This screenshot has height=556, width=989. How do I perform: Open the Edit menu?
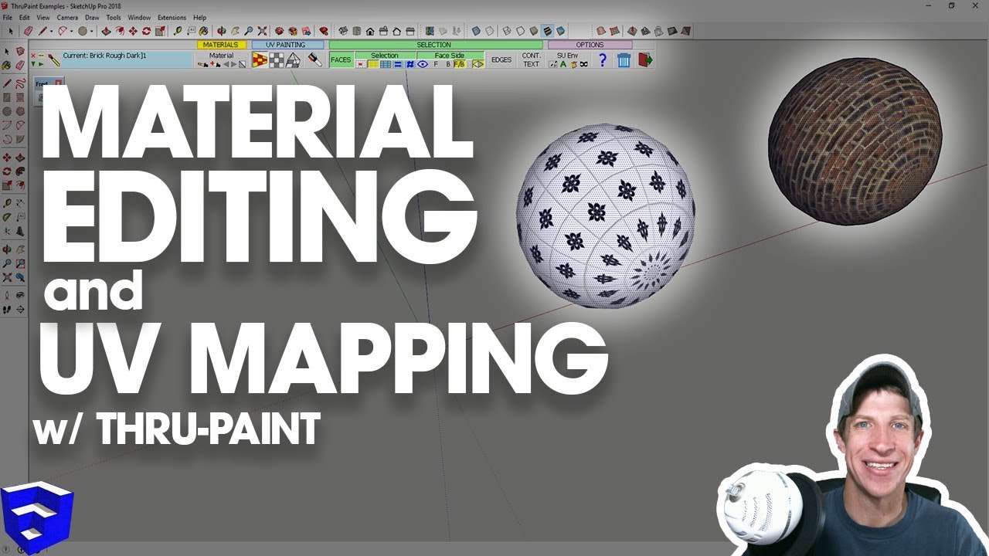25,17
